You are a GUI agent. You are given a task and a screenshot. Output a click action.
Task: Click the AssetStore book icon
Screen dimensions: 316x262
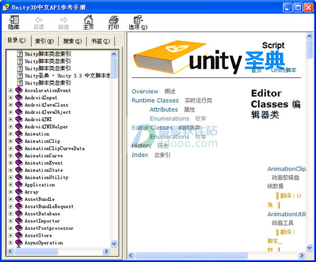point(19,235)
